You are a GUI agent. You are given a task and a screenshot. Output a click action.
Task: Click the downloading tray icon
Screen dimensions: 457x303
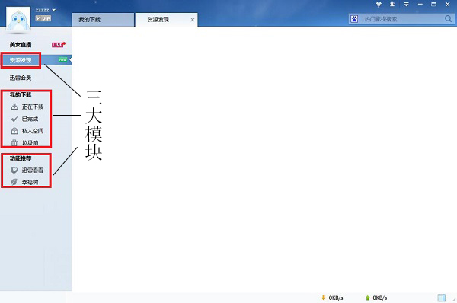[14, 107]
